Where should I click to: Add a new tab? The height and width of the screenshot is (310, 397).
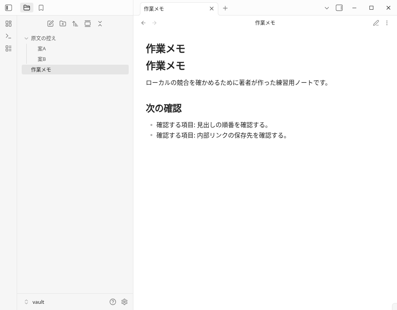point(225,9)
